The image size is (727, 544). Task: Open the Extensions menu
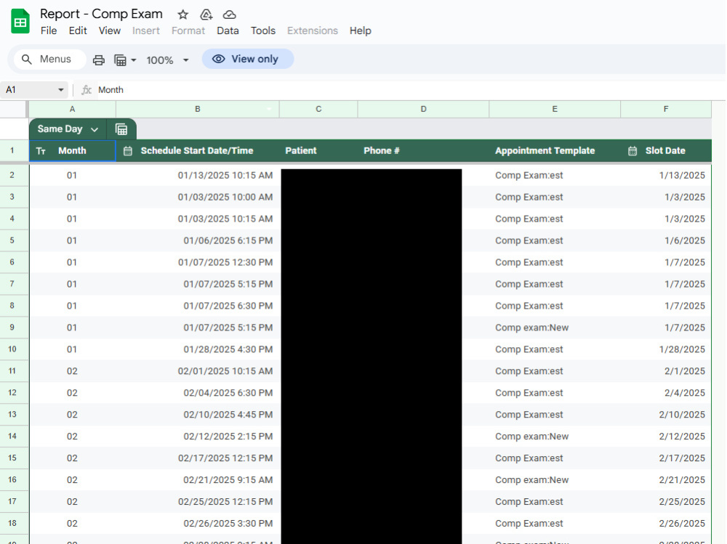click(x=313, y=31)
